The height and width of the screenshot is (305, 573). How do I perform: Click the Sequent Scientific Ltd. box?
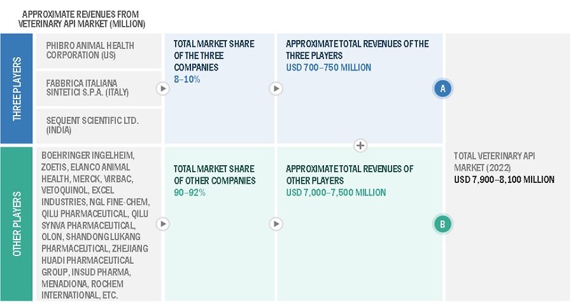pyautogui.click(x=97, y=125)
